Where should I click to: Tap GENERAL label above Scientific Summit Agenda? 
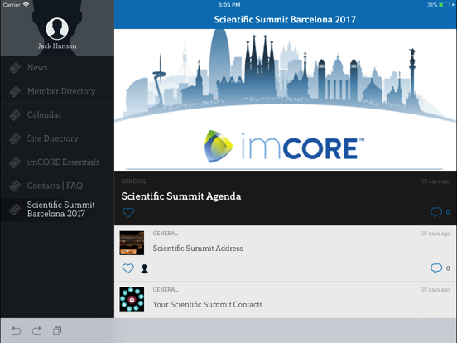tap(134, 181)
